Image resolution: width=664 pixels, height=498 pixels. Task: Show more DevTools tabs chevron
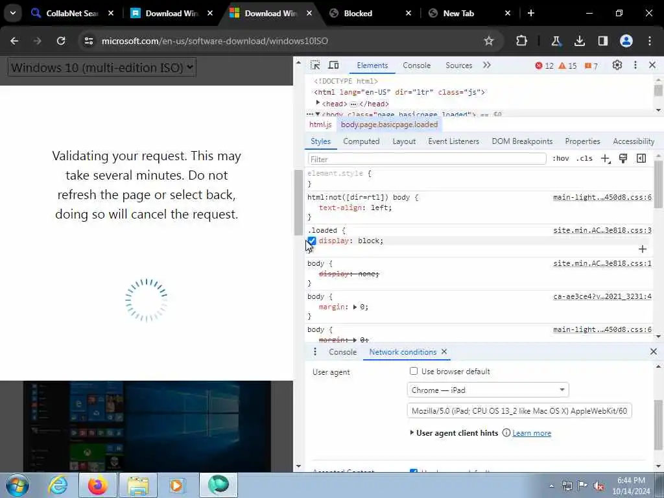[x=486, y=65]
